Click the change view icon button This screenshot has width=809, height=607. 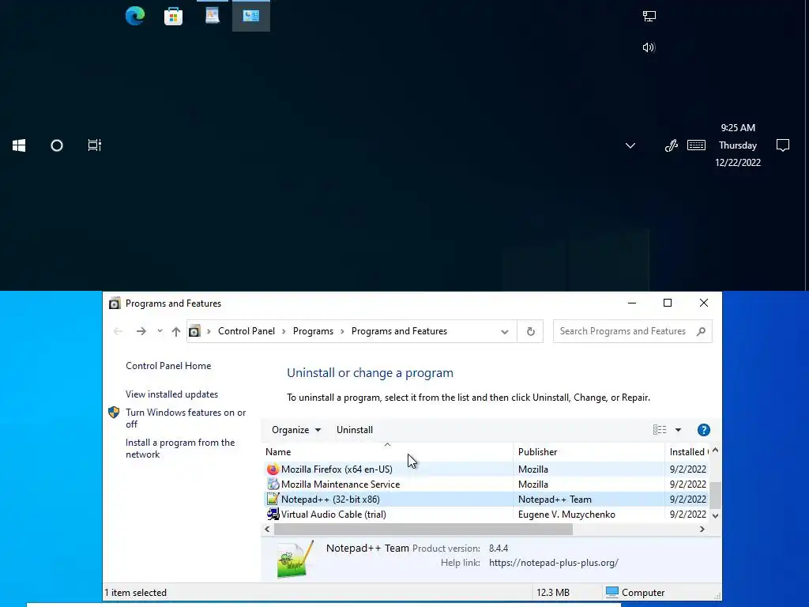pos(660,430)
